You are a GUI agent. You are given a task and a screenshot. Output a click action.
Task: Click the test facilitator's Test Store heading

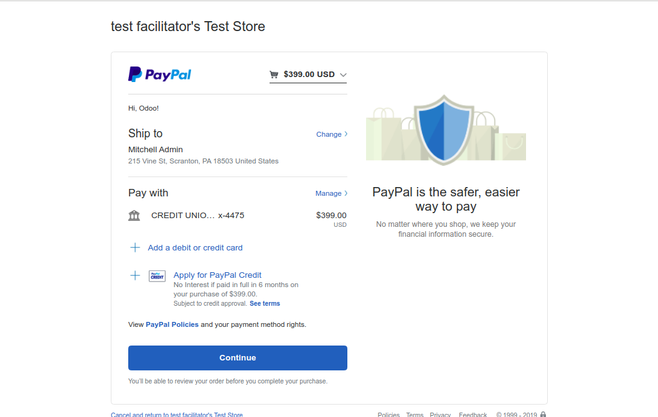click(188, 26)
